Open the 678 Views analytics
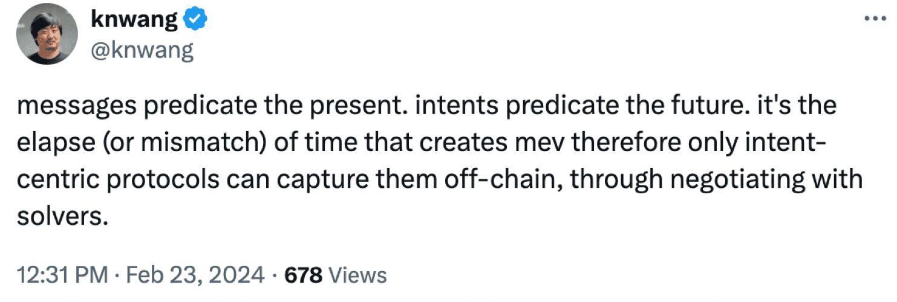The height and width of the screenshot is (302, 897). (x=335, y=276)
